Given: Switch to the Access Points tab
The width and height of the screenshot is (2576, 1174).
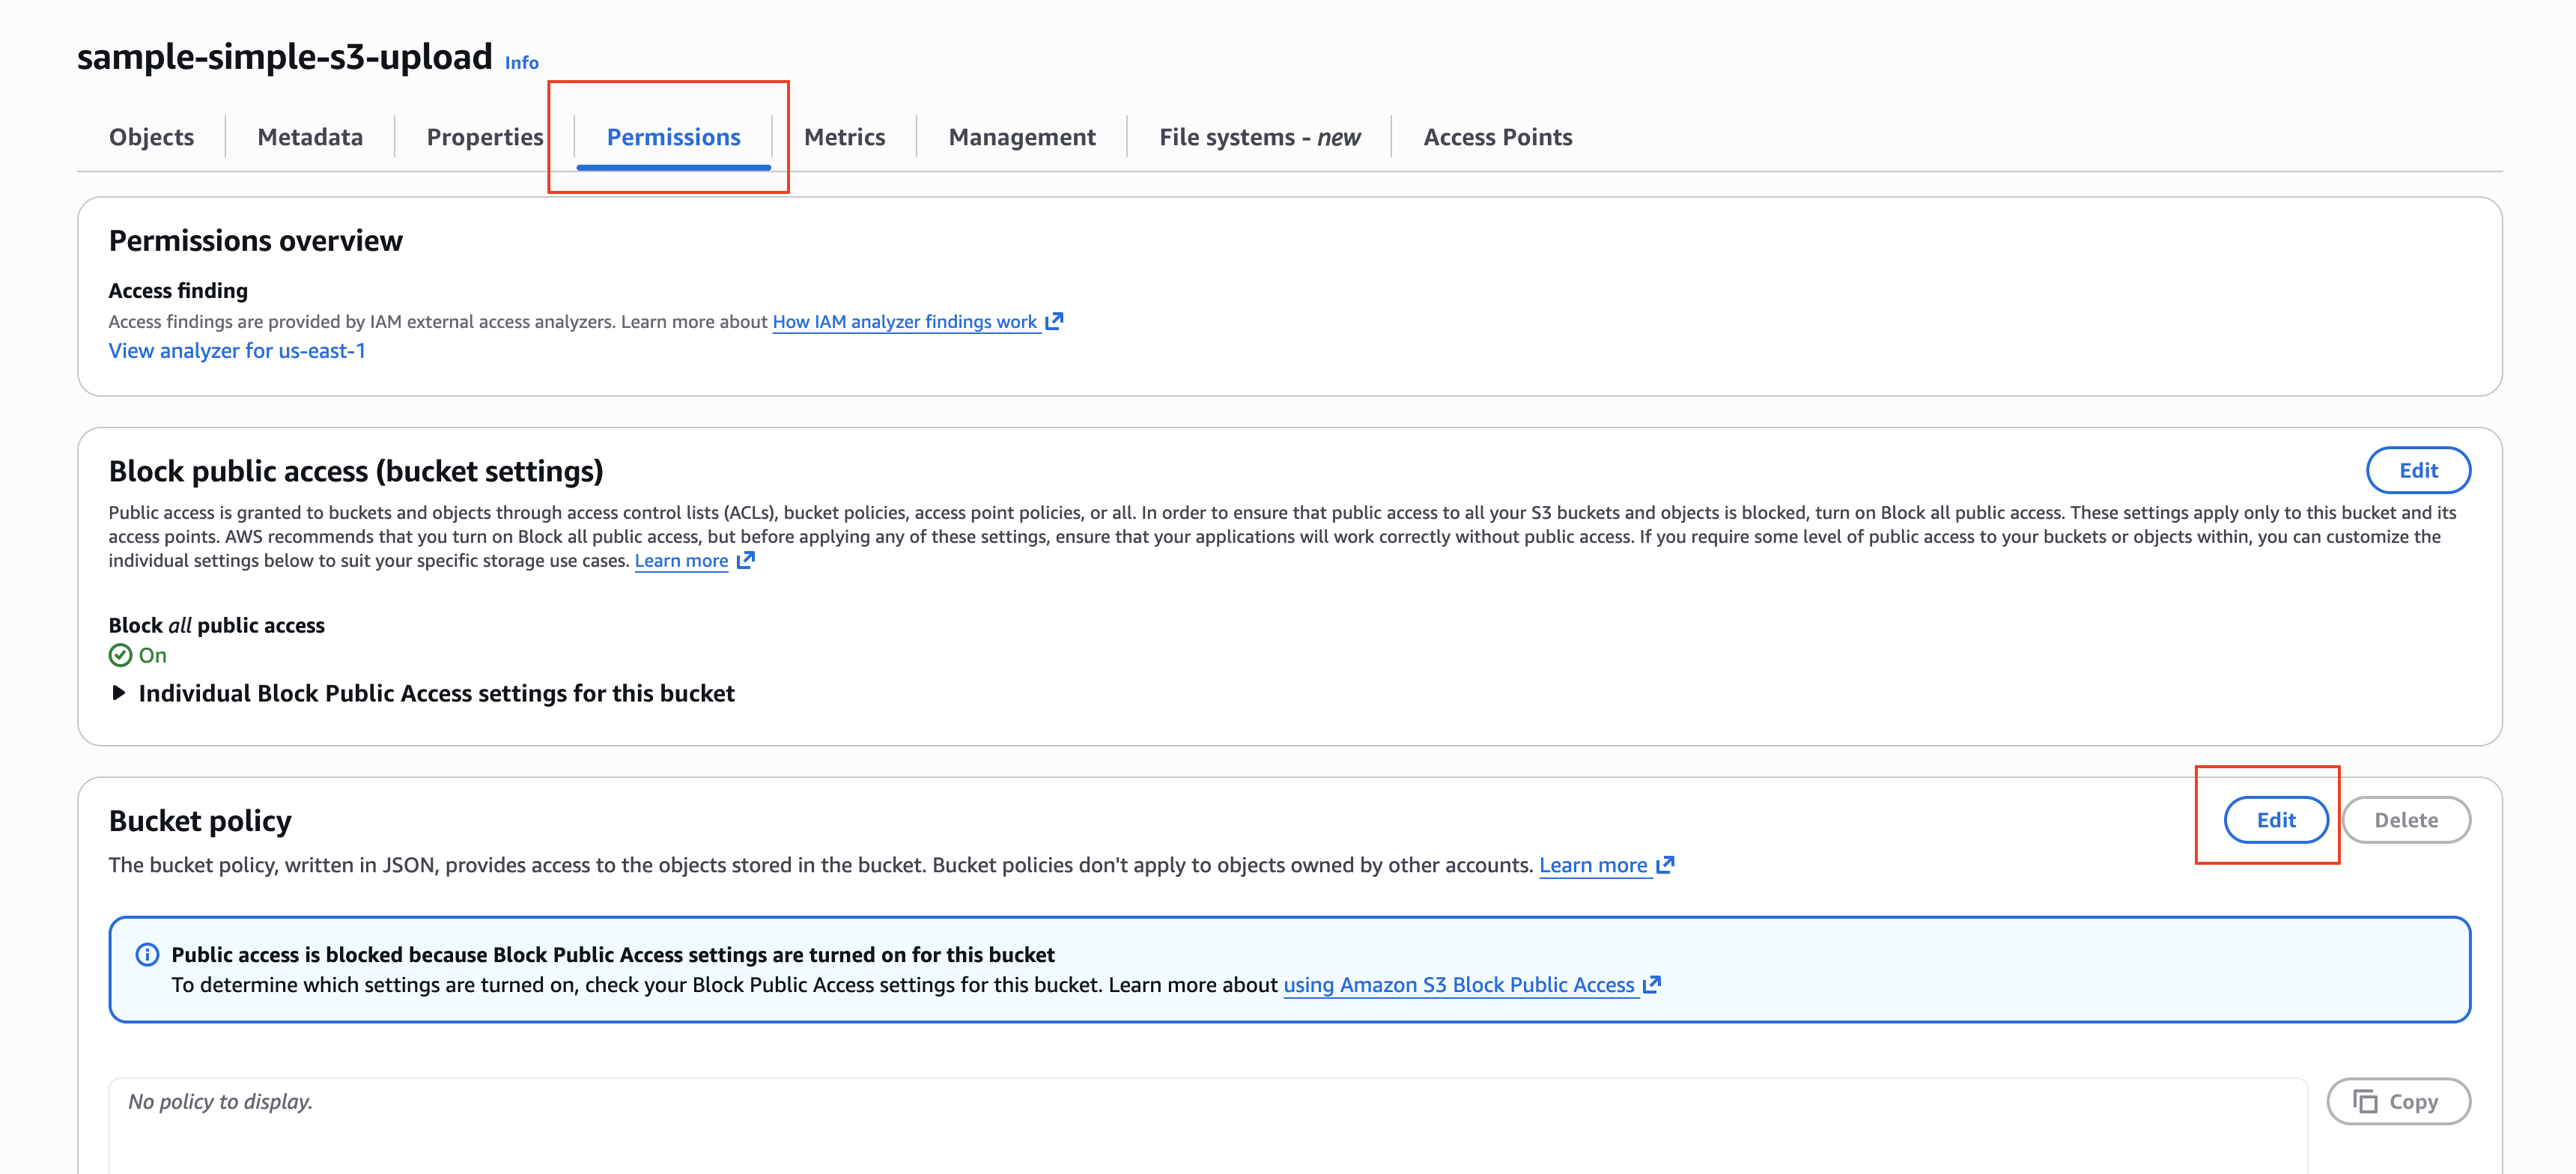Looking at the screenshot, I should pyautogui.click(x=1497, y=137).
